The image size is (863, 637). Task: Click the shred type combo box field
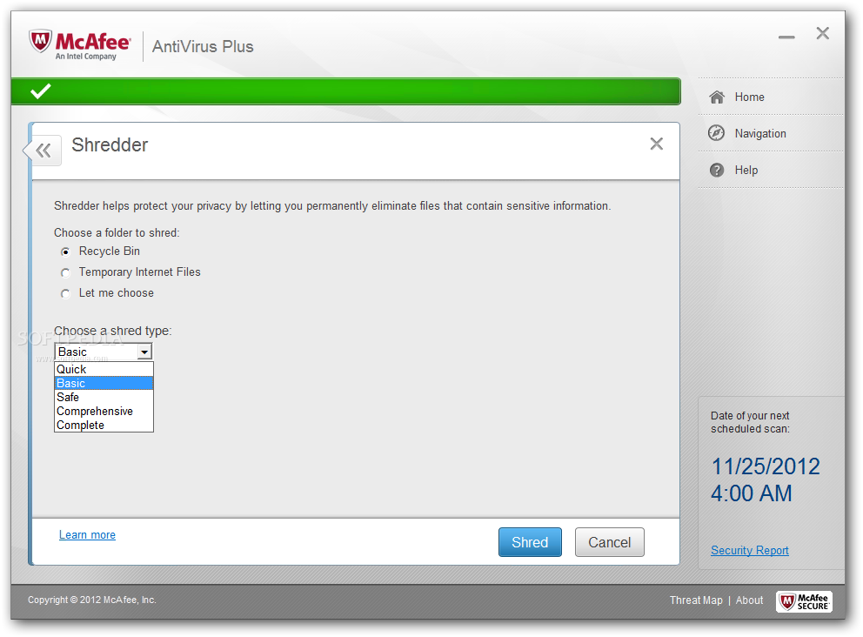103,352
